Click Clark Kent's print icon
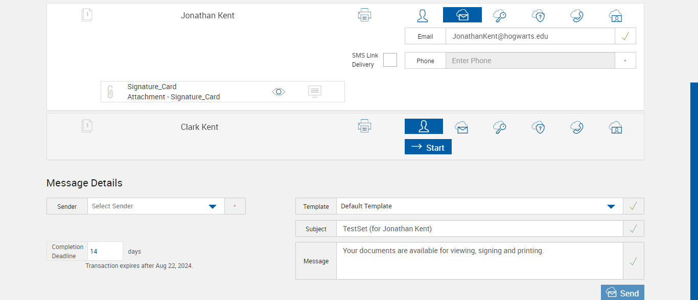The width and height of the screenshot is (698, 300). tap(364, 126)
